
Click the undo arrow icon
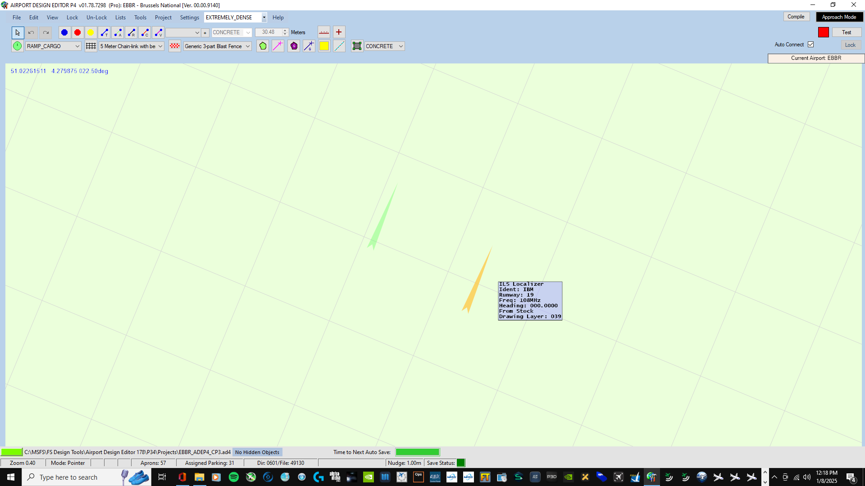click(x=31, y=32)
